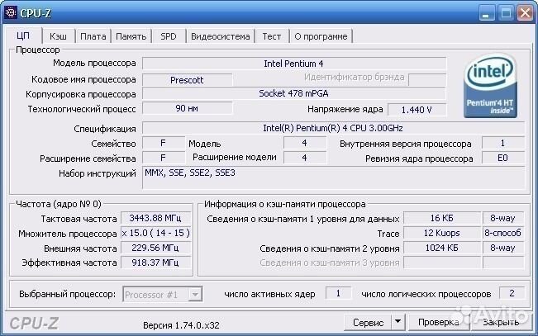Click the 1.440 V core voltage value
The width and height of the screenshot is (538, 336).
click(417, 110)
